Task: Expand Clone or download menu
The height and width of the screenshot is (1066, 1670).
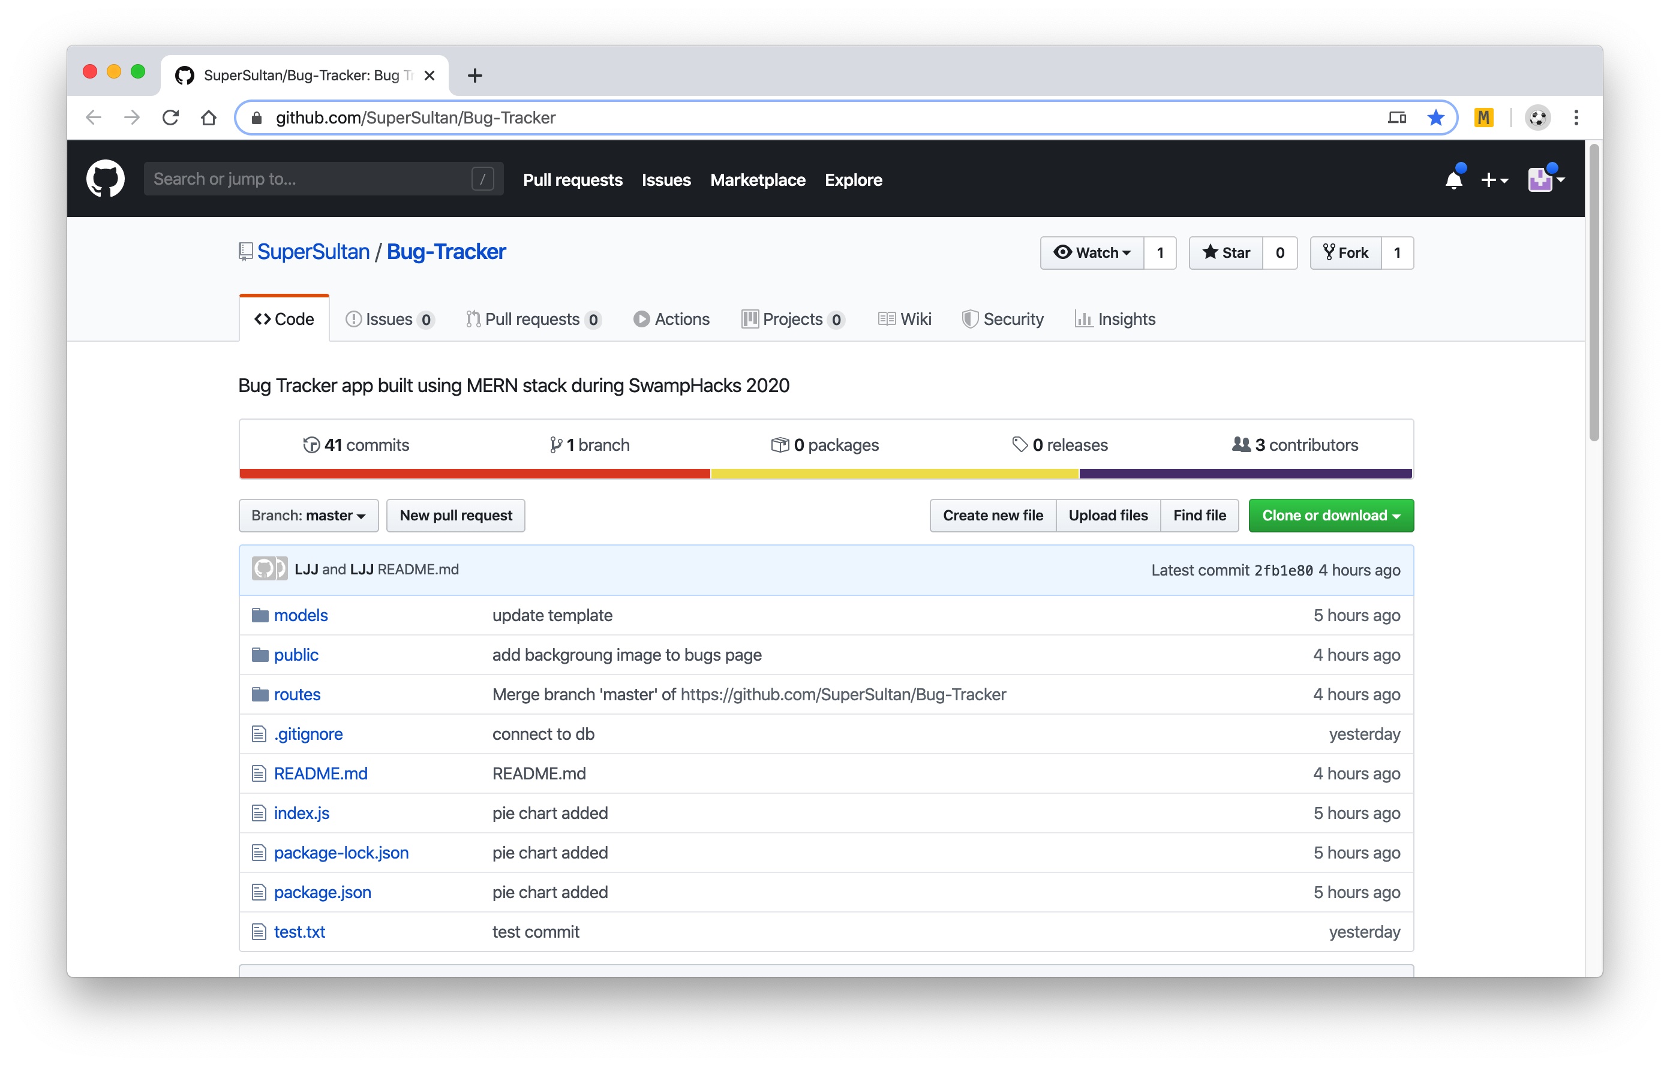Action: pyautogui.click(x=1330, y=515)
